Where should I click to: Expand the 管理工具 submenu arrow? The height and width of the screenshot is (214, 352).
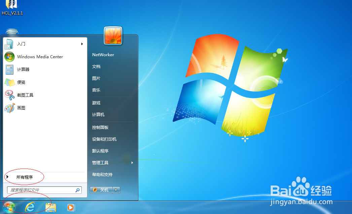pyautogui.click(x=132, y=163)
